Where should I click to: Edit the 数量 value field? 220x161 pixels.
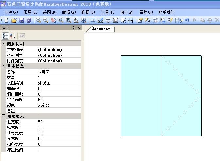59,78
